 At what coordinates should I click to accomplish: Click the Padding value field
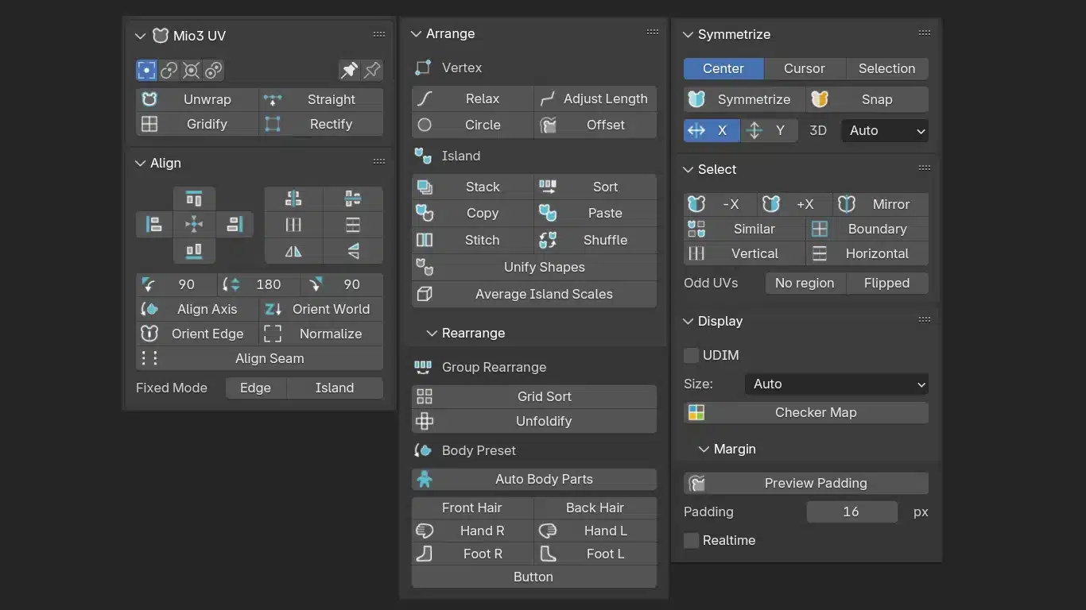pos(851,512)
